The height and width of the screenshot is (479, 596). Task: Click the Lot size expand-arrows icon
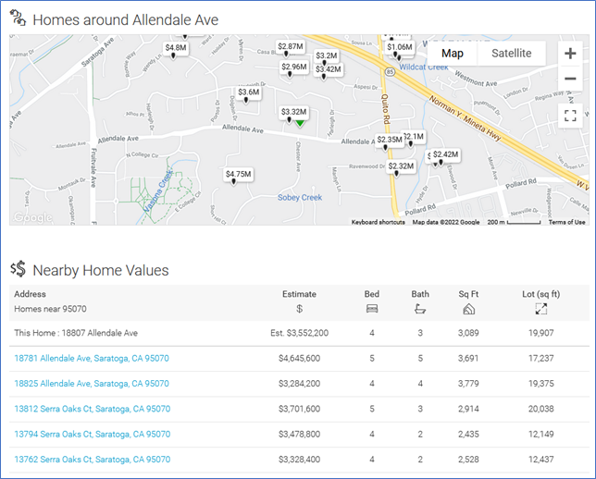coord(540,309)
